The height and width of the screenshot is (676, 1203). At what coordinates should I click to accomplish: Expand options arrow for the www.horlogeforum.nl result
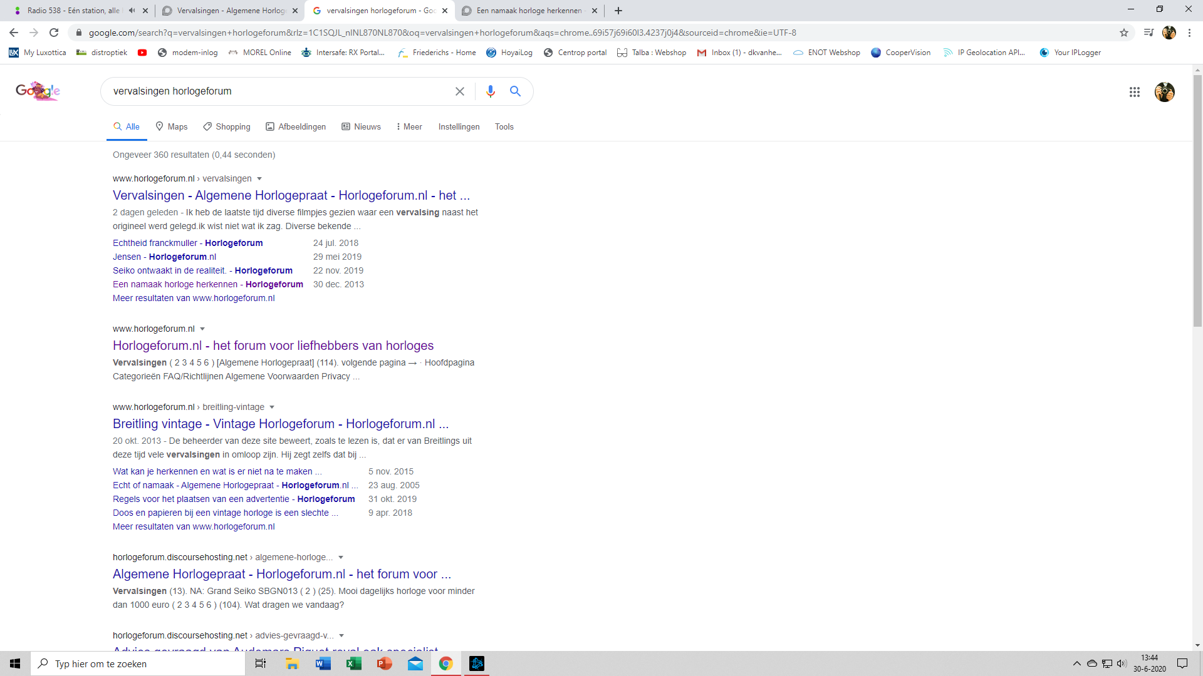point(202,329)
